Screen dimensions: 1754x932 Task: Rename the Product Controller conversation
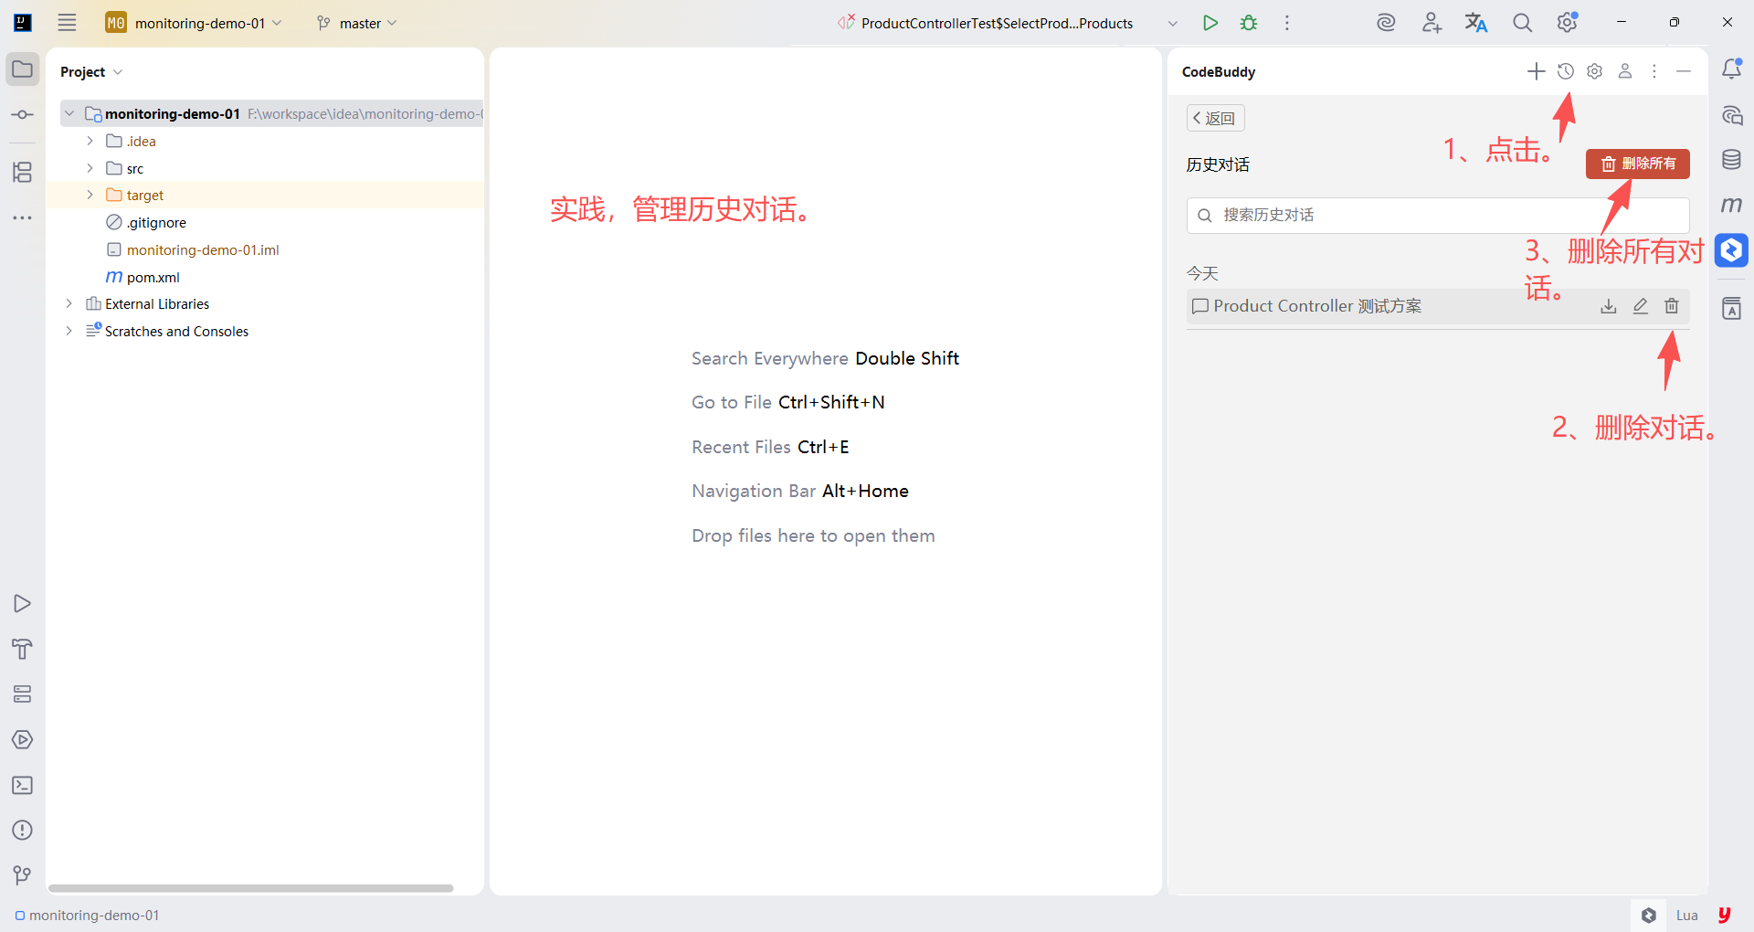click(1641, 306)
